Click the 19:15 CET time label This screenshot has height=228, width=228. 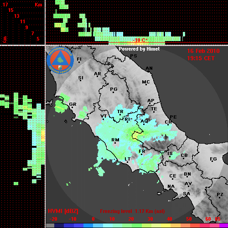(x=201, y=58)
